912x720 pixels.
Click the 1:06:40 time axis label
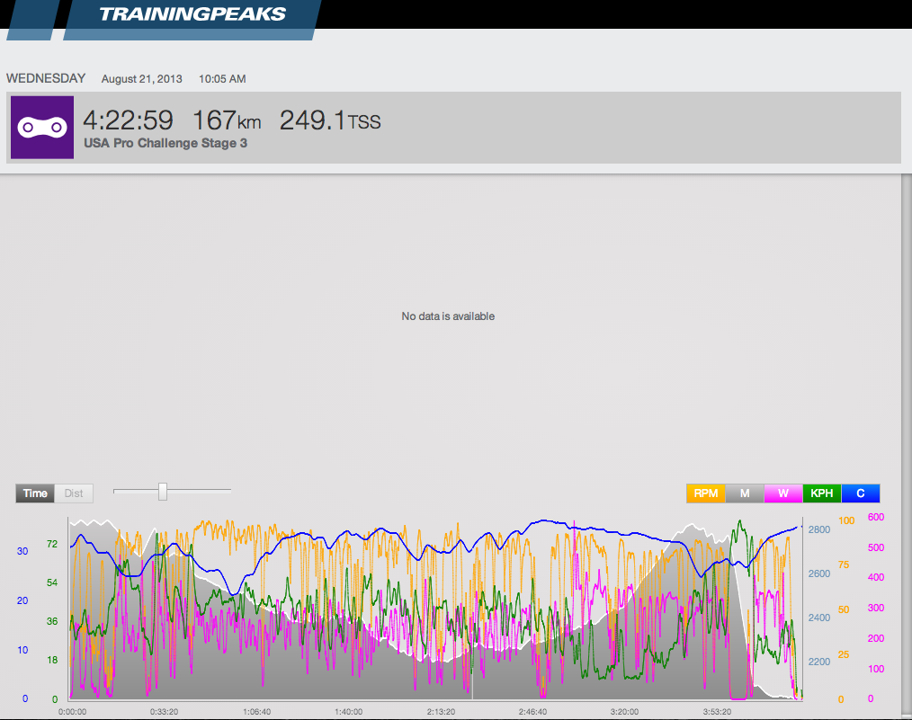(256, 711)
